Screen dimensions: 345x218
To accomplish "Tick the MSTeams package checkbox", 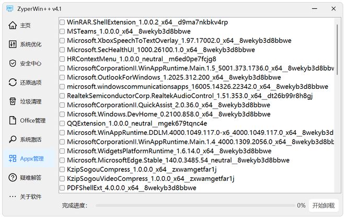I will click(62, 31).
